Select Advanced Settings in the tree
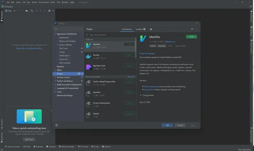Screen dimensions: 254x151 pos(65,96)
